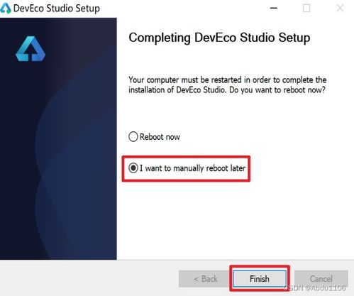
Task: Click the 'Reboot now' option label
Action: (x=160, y=137)
